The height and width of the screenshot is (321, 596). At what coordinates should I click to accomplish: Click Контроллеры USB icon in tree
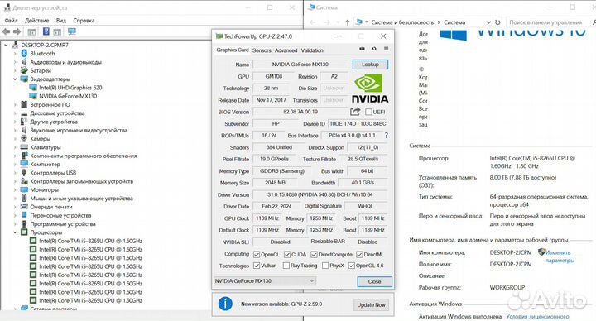(x=24, y=172)
